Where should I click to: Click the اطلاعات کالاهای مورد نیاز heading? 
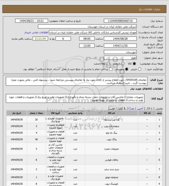click(146, 89)
